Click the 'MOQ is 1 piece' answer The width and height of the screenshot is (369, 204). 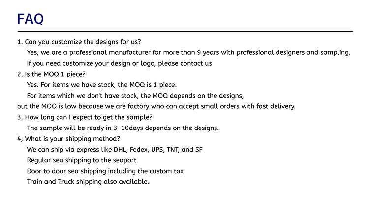tap(102, 85)
